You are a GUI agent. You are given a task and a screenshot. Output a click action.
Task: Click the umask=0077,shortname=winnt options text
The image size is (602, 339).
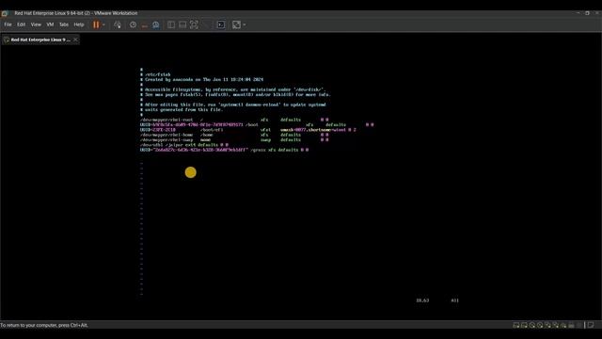coord(313,130)
